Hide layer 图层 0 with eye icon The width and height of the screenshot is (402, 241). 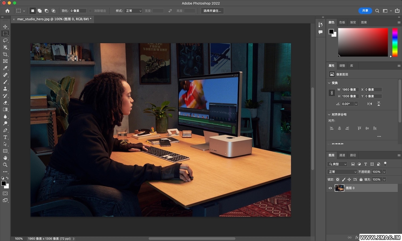click(330, 188)
